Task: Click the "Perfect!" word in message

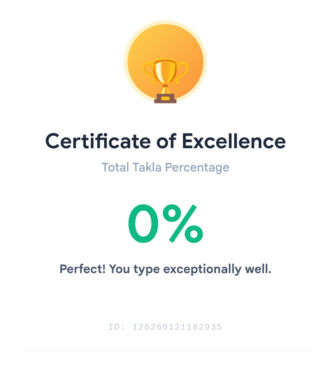Action: pos(82,269)
